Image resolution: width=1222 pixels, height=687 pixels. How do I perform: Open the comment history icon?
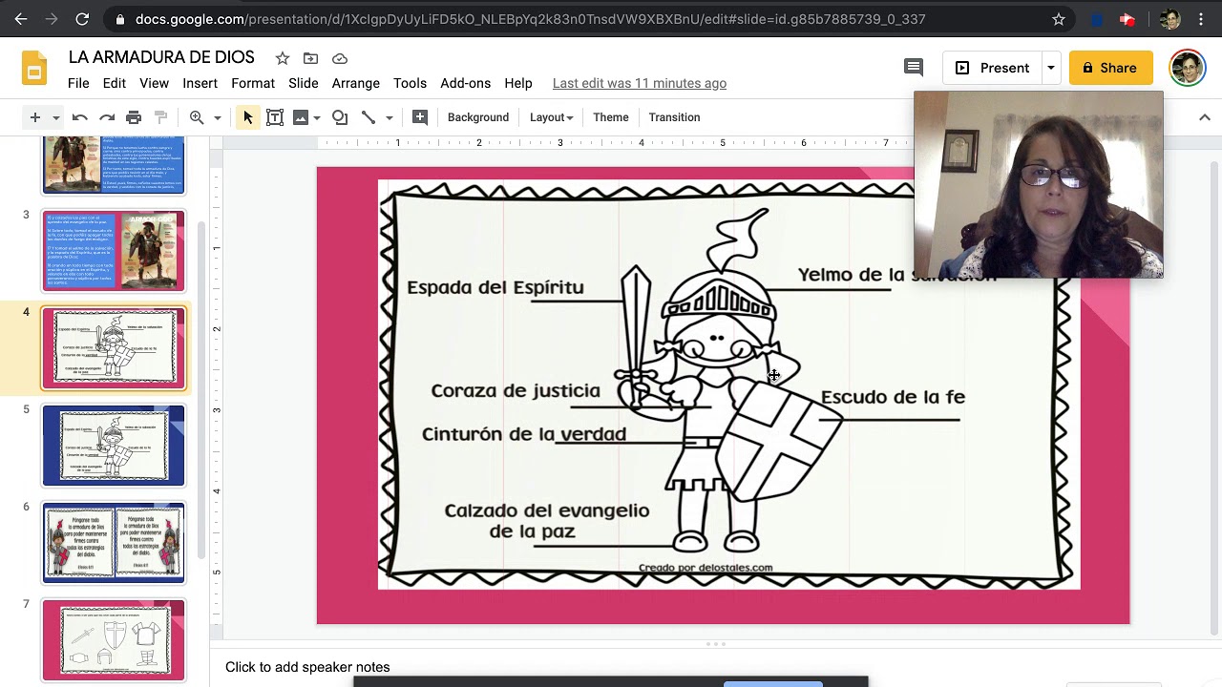914,68
